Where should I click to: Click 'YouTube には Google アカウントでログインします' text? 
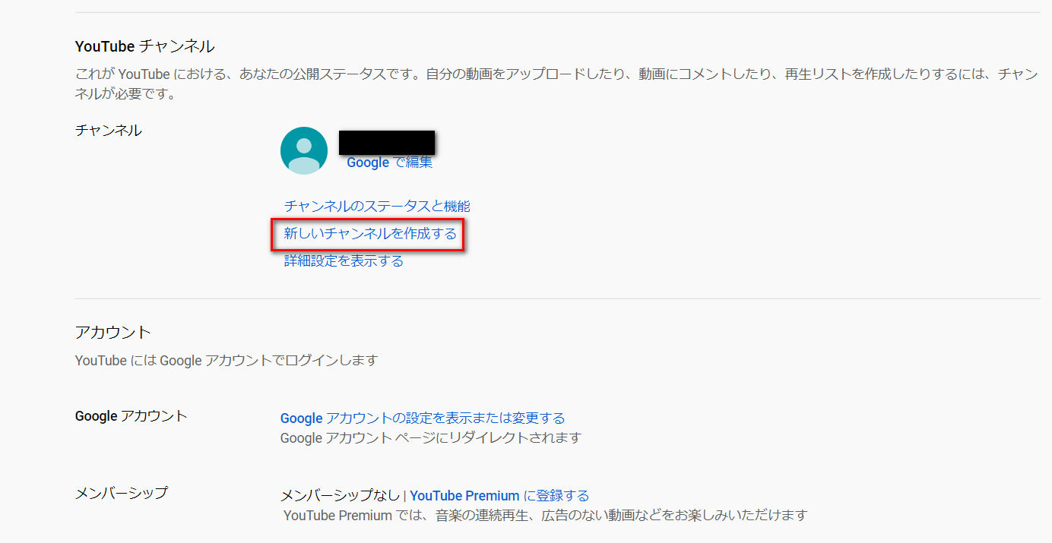point(227,361)
